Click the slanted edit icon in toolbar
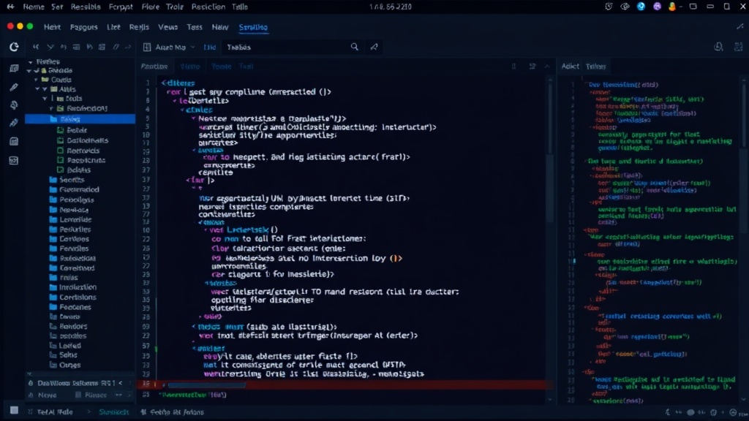Viewport: 749px width, 421px height. (x=116, y=48)
